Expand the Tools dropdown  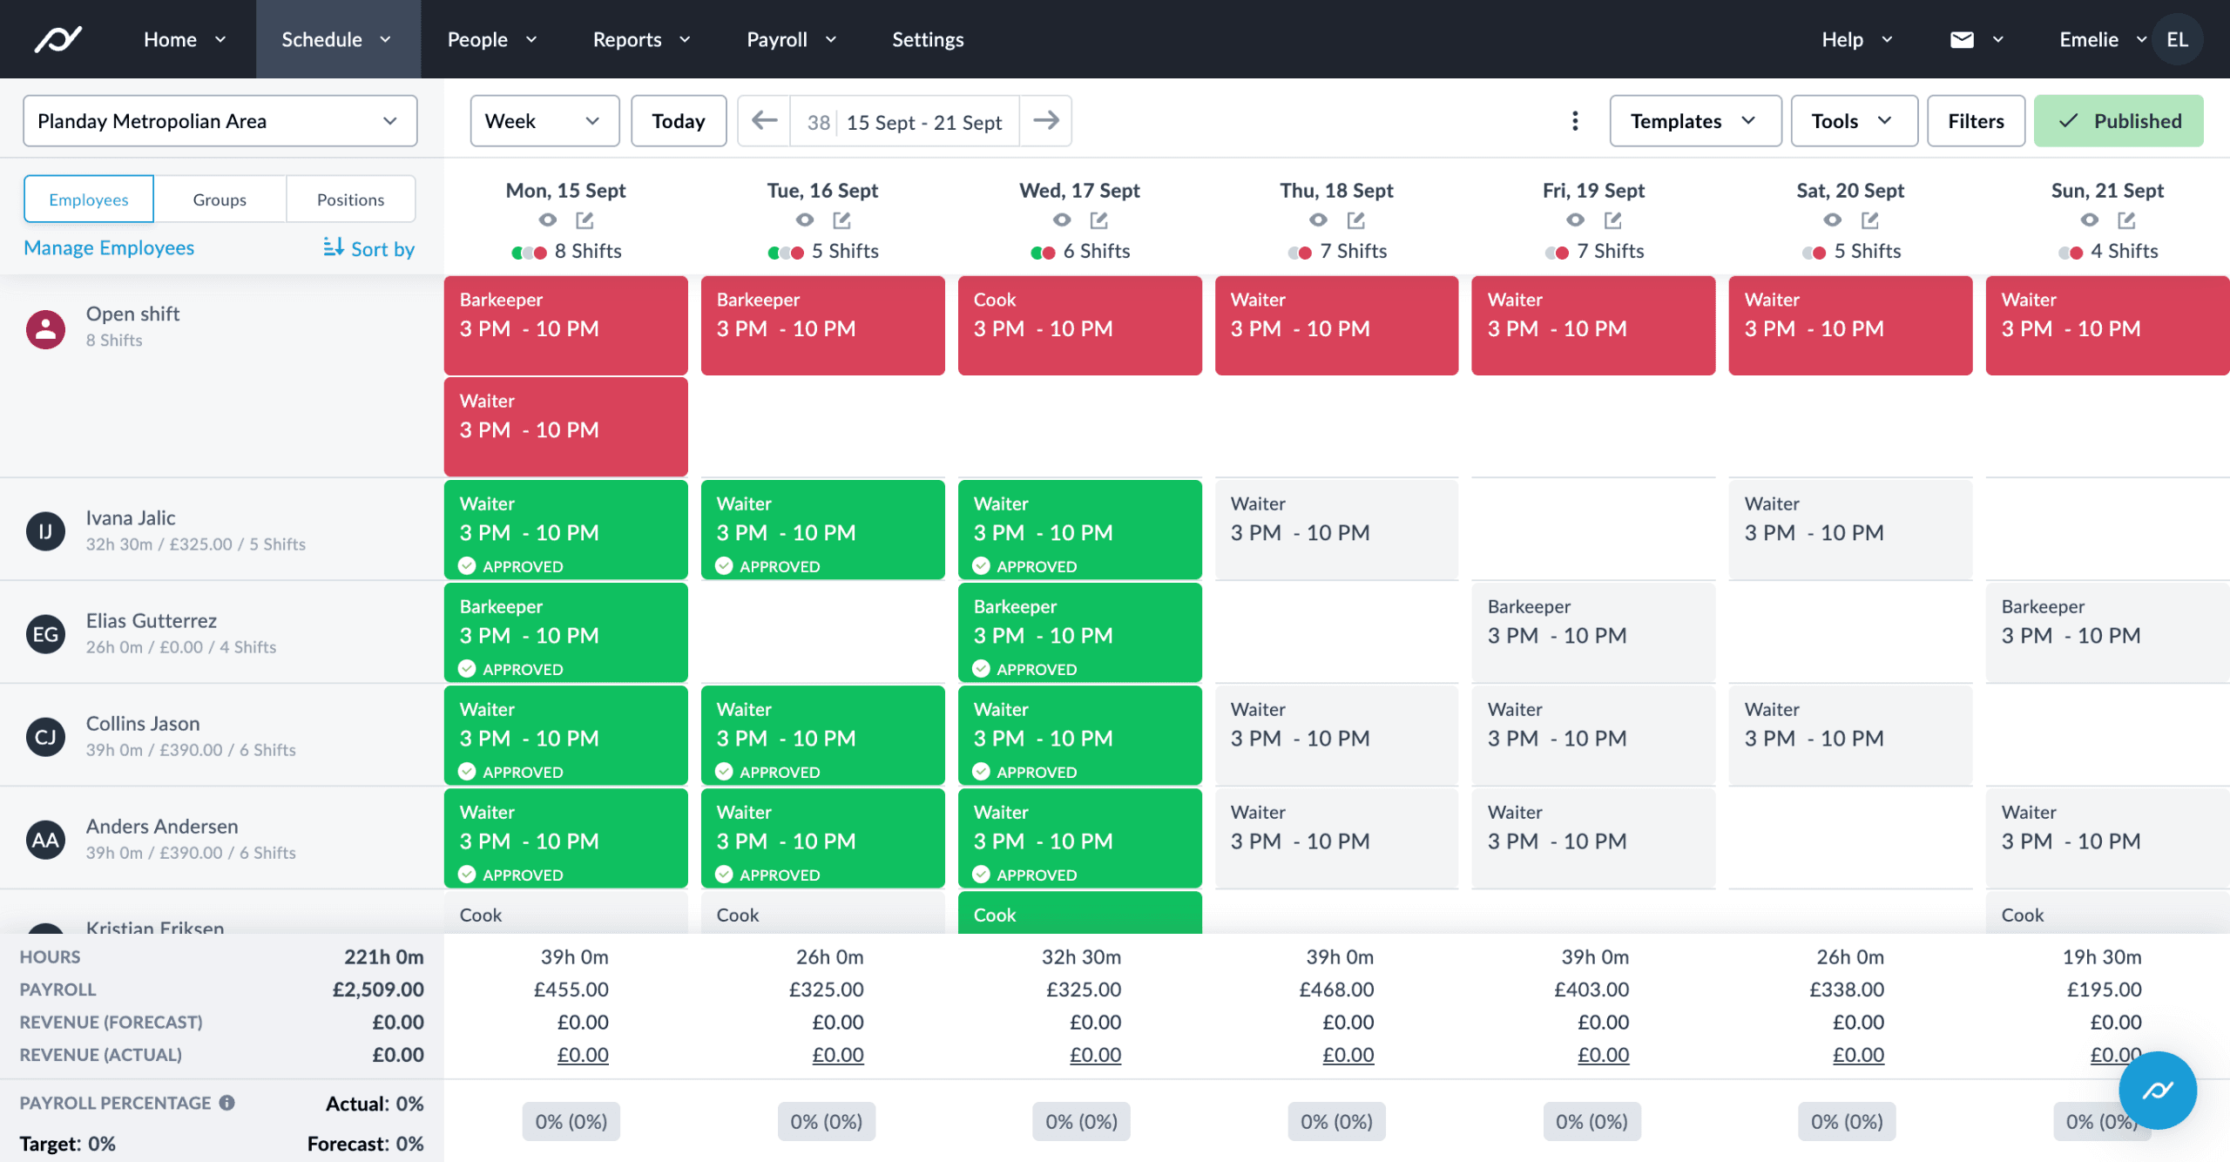coord(1853,121)
